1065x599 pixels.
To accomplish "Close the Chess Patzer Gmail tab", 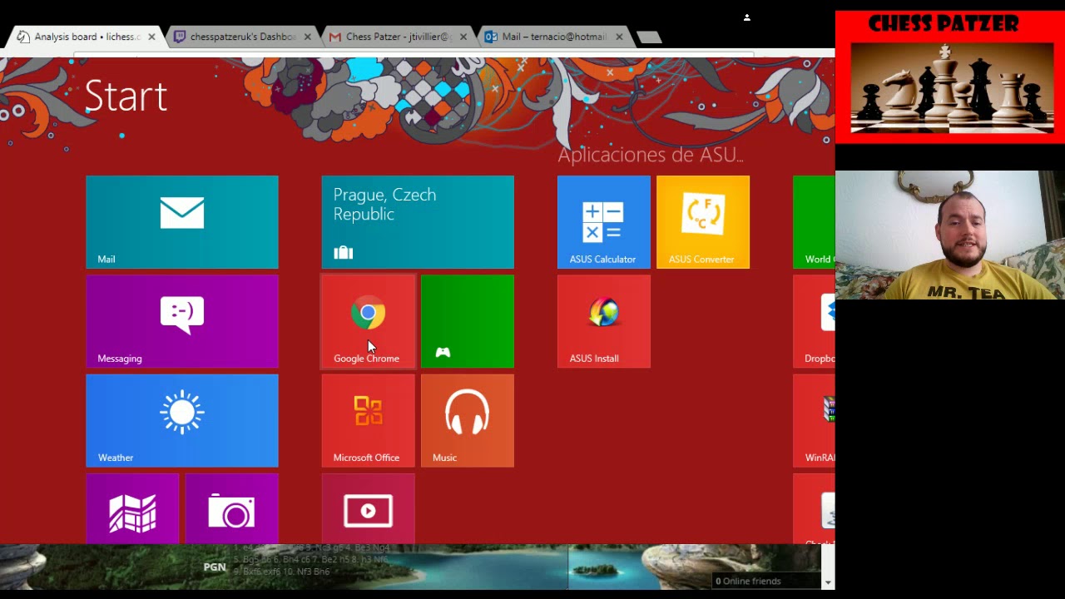I will point(463,37).
